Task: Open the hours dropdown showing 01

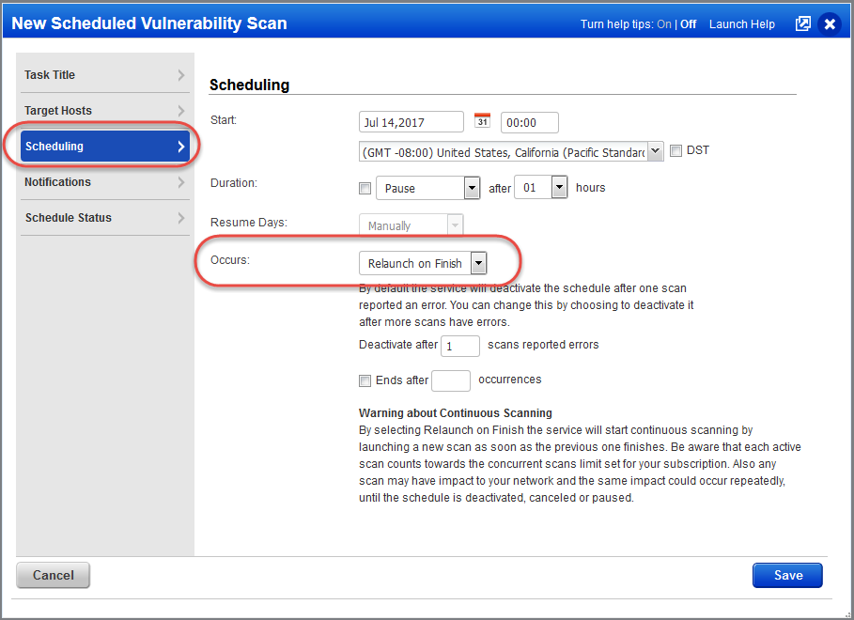Action: click(x=559, y=188)
